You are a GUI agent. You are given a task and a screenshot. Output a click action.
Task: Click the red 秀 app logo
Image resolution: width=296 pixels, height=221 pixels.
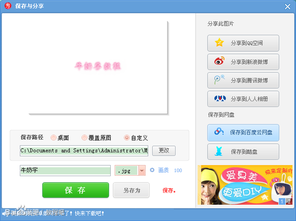(8, 6)
